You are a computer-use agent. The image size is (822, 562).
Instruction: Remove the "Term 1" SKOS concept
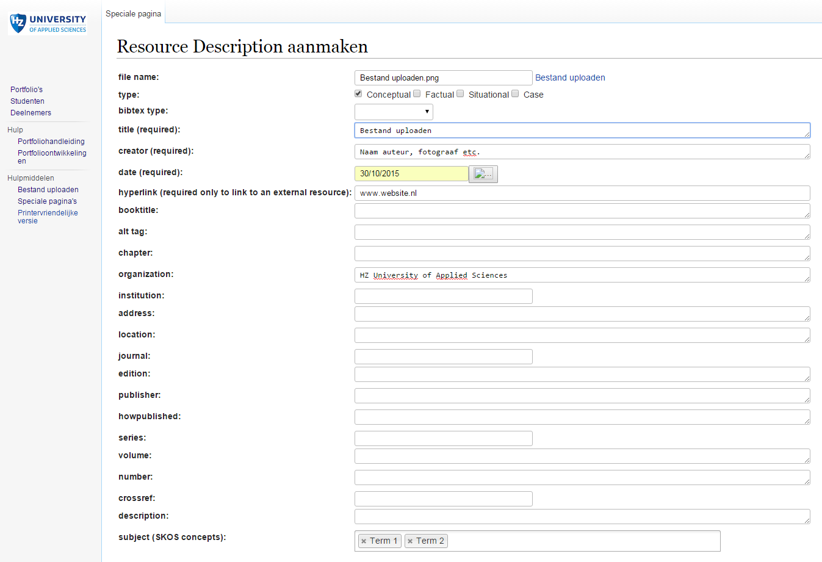(364, 541)
